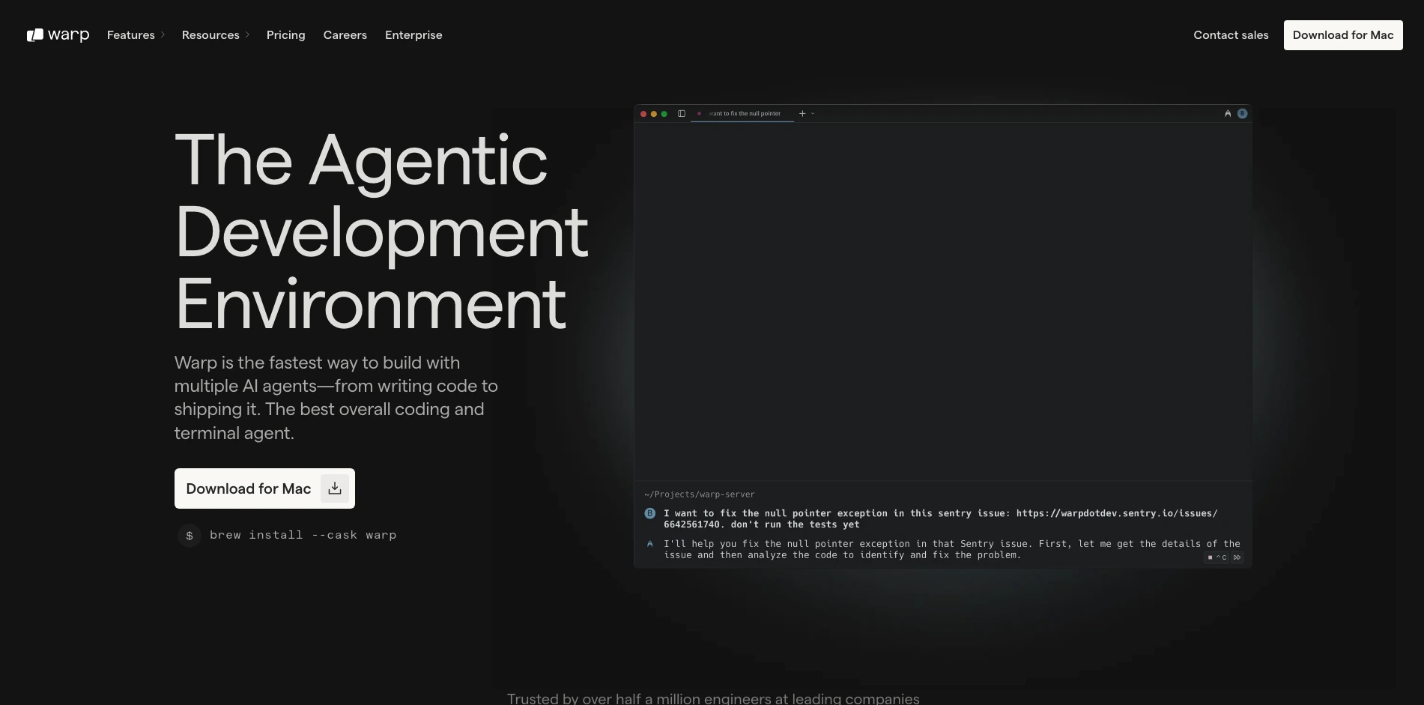Open the blue B user avatar in the title bar

tap(1242, 114)
